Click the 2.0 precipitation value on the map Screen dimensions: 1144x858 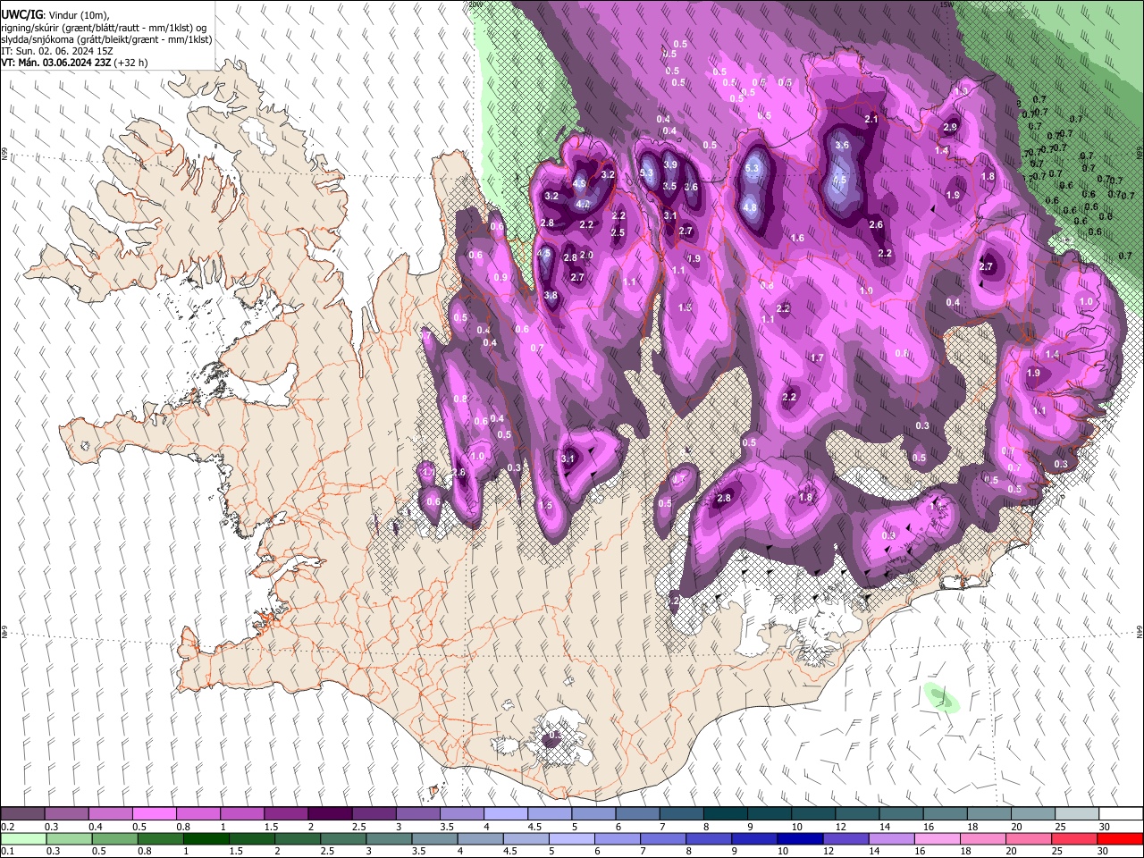pyautogui.click(x=586, y=255)
